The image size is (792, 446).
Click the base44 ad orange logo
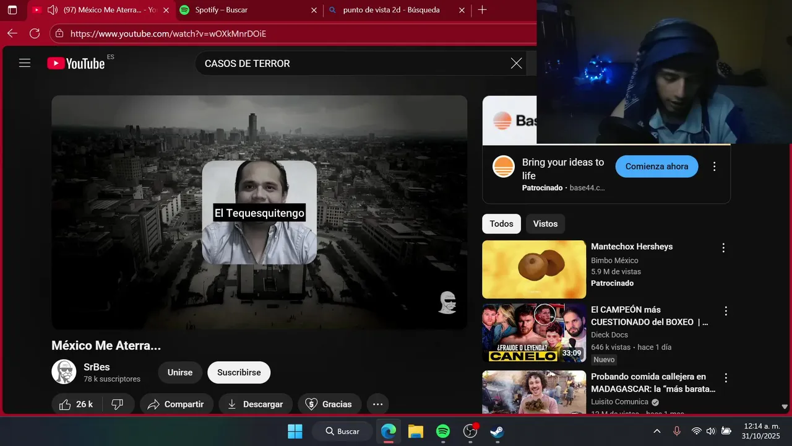coord(504,167)
